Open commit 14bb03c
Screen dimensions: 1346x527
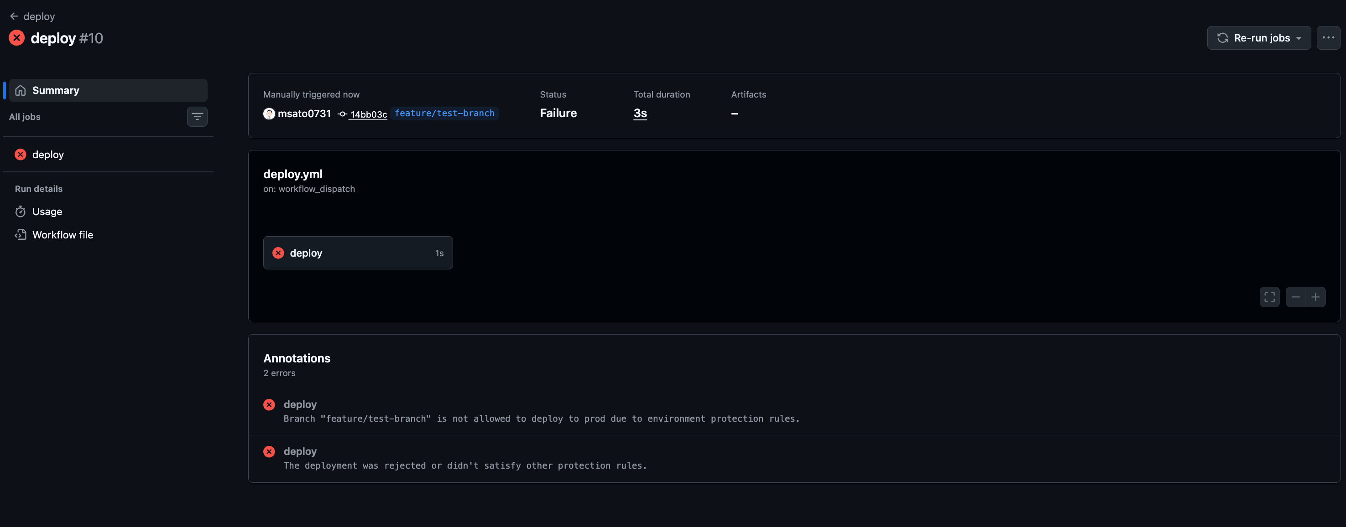tap(368, 114)
